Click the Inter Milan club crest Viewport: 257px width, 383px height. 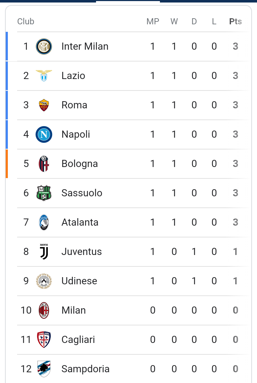[44, 46]
